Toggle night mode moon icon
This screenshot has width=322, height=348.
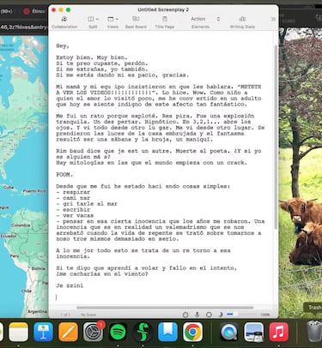click(x=221, y=315)
